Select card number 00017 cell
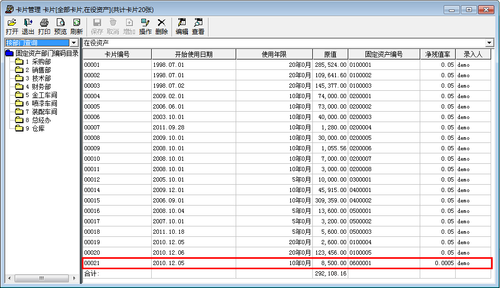500x288 pixels. 117,221
